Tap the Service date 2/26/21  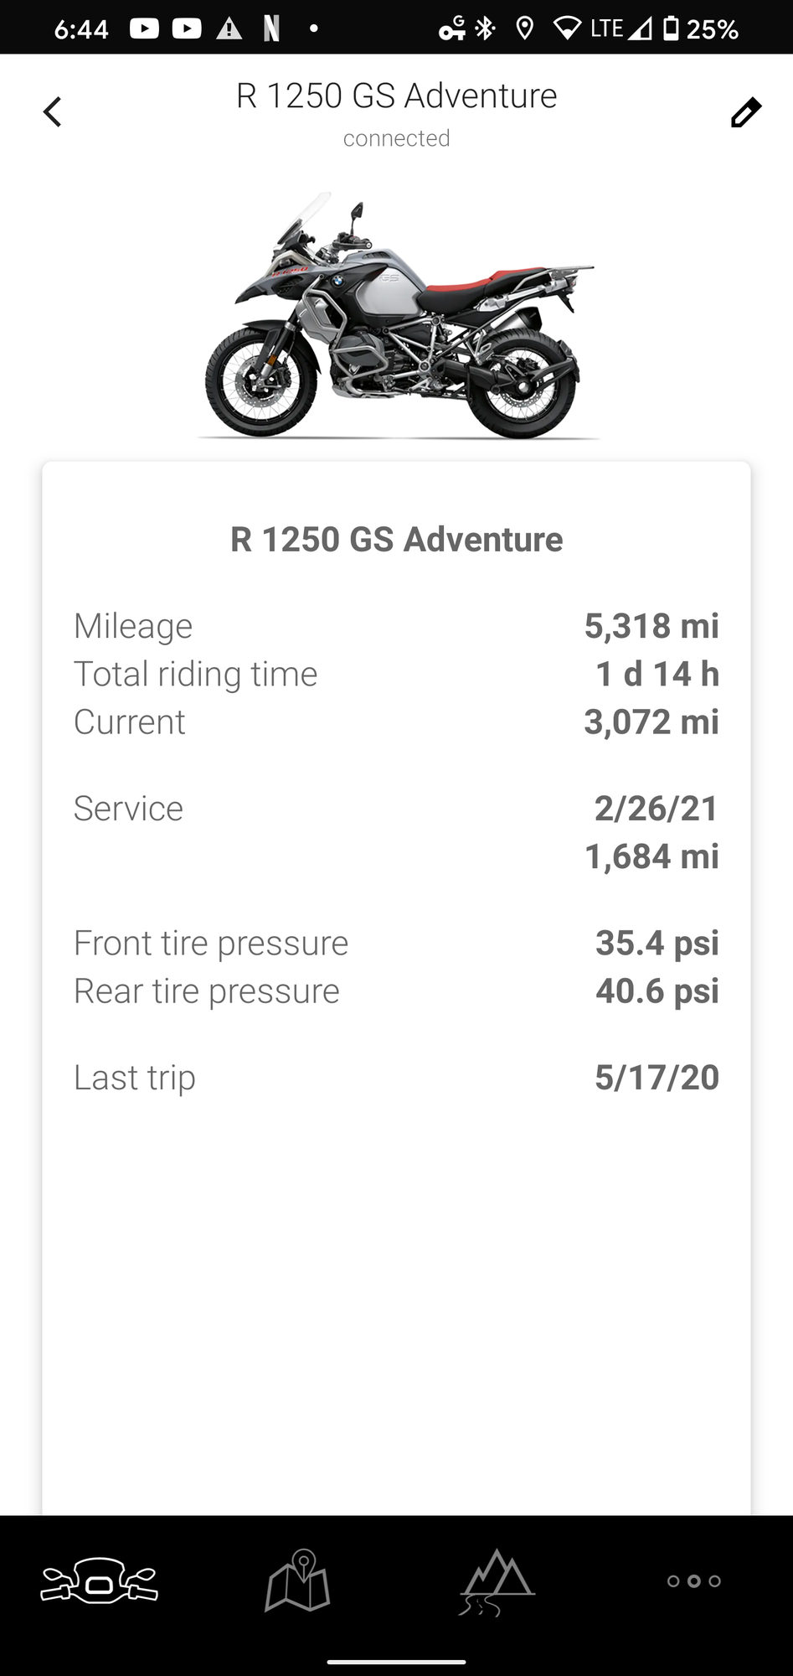tap(656, 809)
